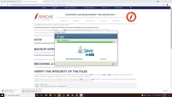Open the Windows Start menu
Viewport: 172px width, 97px height.
point(2,95)
